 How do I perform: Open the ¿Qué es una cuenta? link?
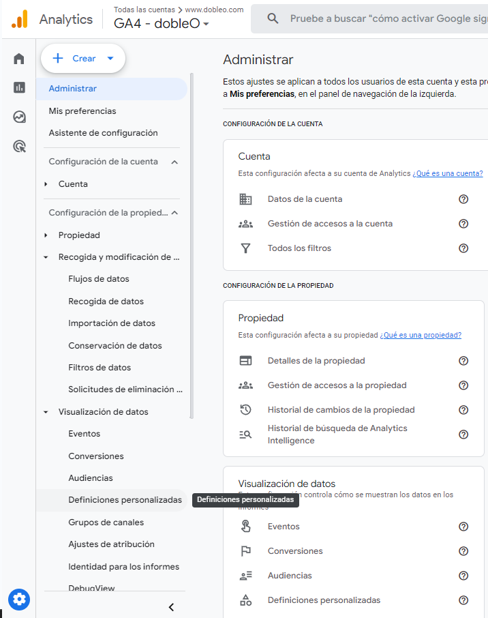tap(447, 174)
